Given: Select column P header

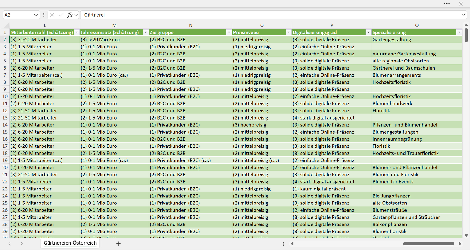Looking at the screenshot, I should click(332, 25).
